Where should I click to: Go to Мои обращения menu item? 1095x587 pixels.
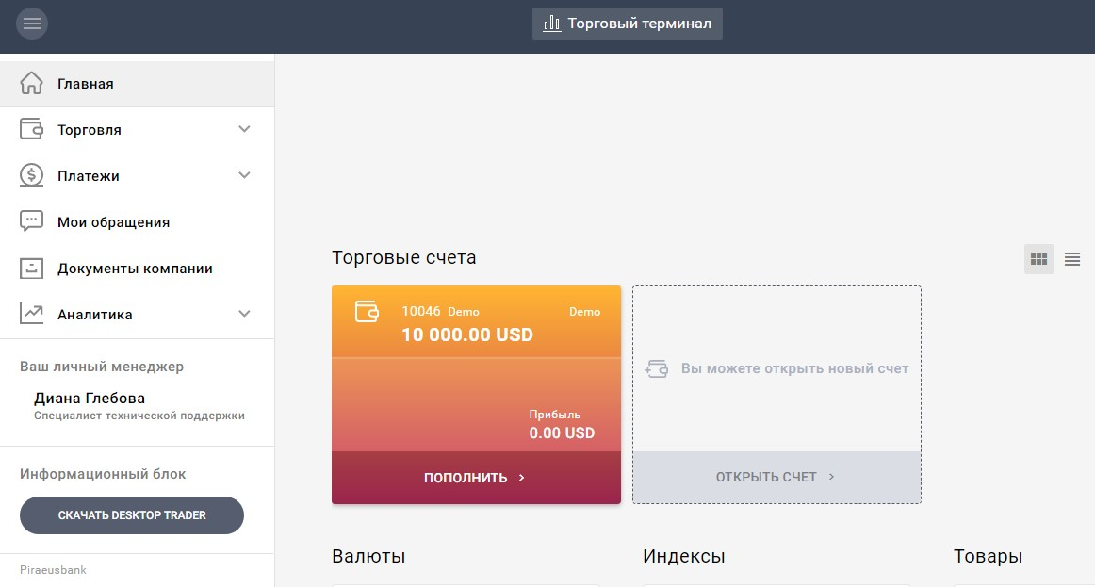tap(113, 222)
